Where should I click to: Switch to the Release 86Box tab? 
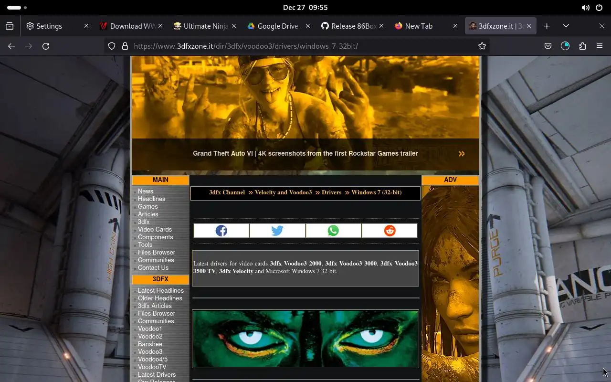pyautogui.click(x=353, y=26)
